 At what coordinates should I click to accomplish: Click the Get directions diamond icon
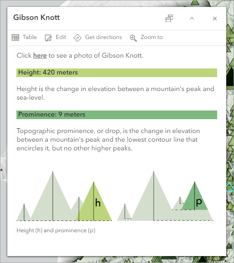click(77, 38)
